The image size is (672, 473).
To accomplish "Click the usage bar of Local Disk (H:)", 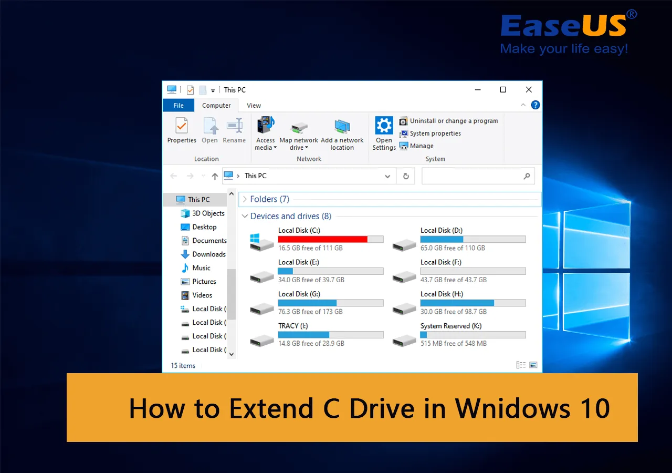I will (x=473, y=303).
